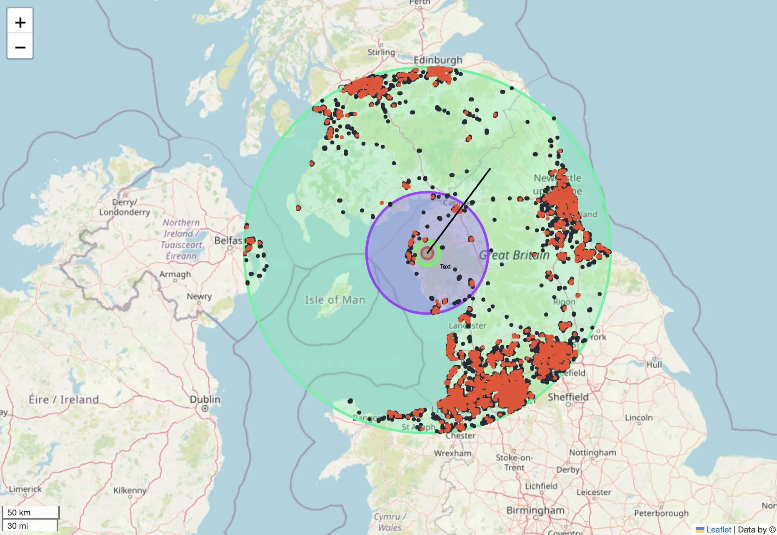This screenshot has height=535, width=777.
Task: Click the 'Dublin' city label
Action: pos(205,399)
